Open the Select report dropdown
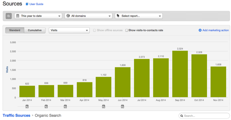 [139, 16]
